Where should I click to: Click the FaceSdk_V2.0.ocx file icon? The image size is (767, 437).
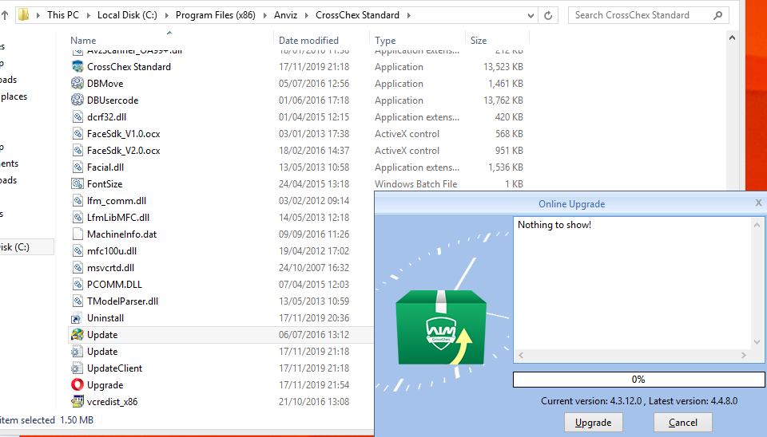(x=77, y=150)
